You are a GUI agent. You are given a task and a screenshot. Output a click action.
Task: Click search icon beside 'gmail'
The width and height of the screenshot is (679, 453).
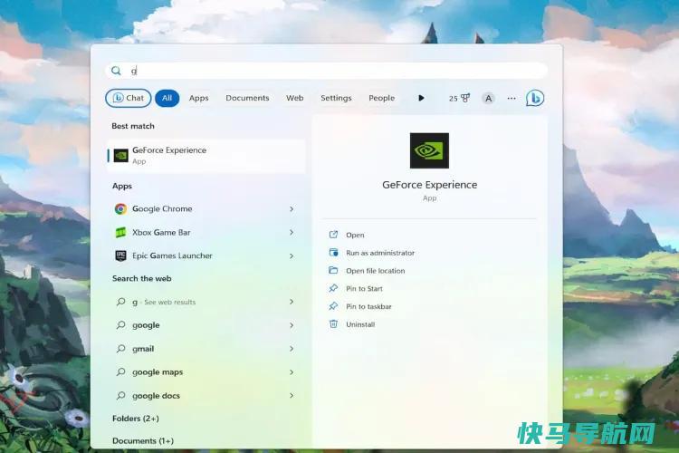tap(120, 349)
